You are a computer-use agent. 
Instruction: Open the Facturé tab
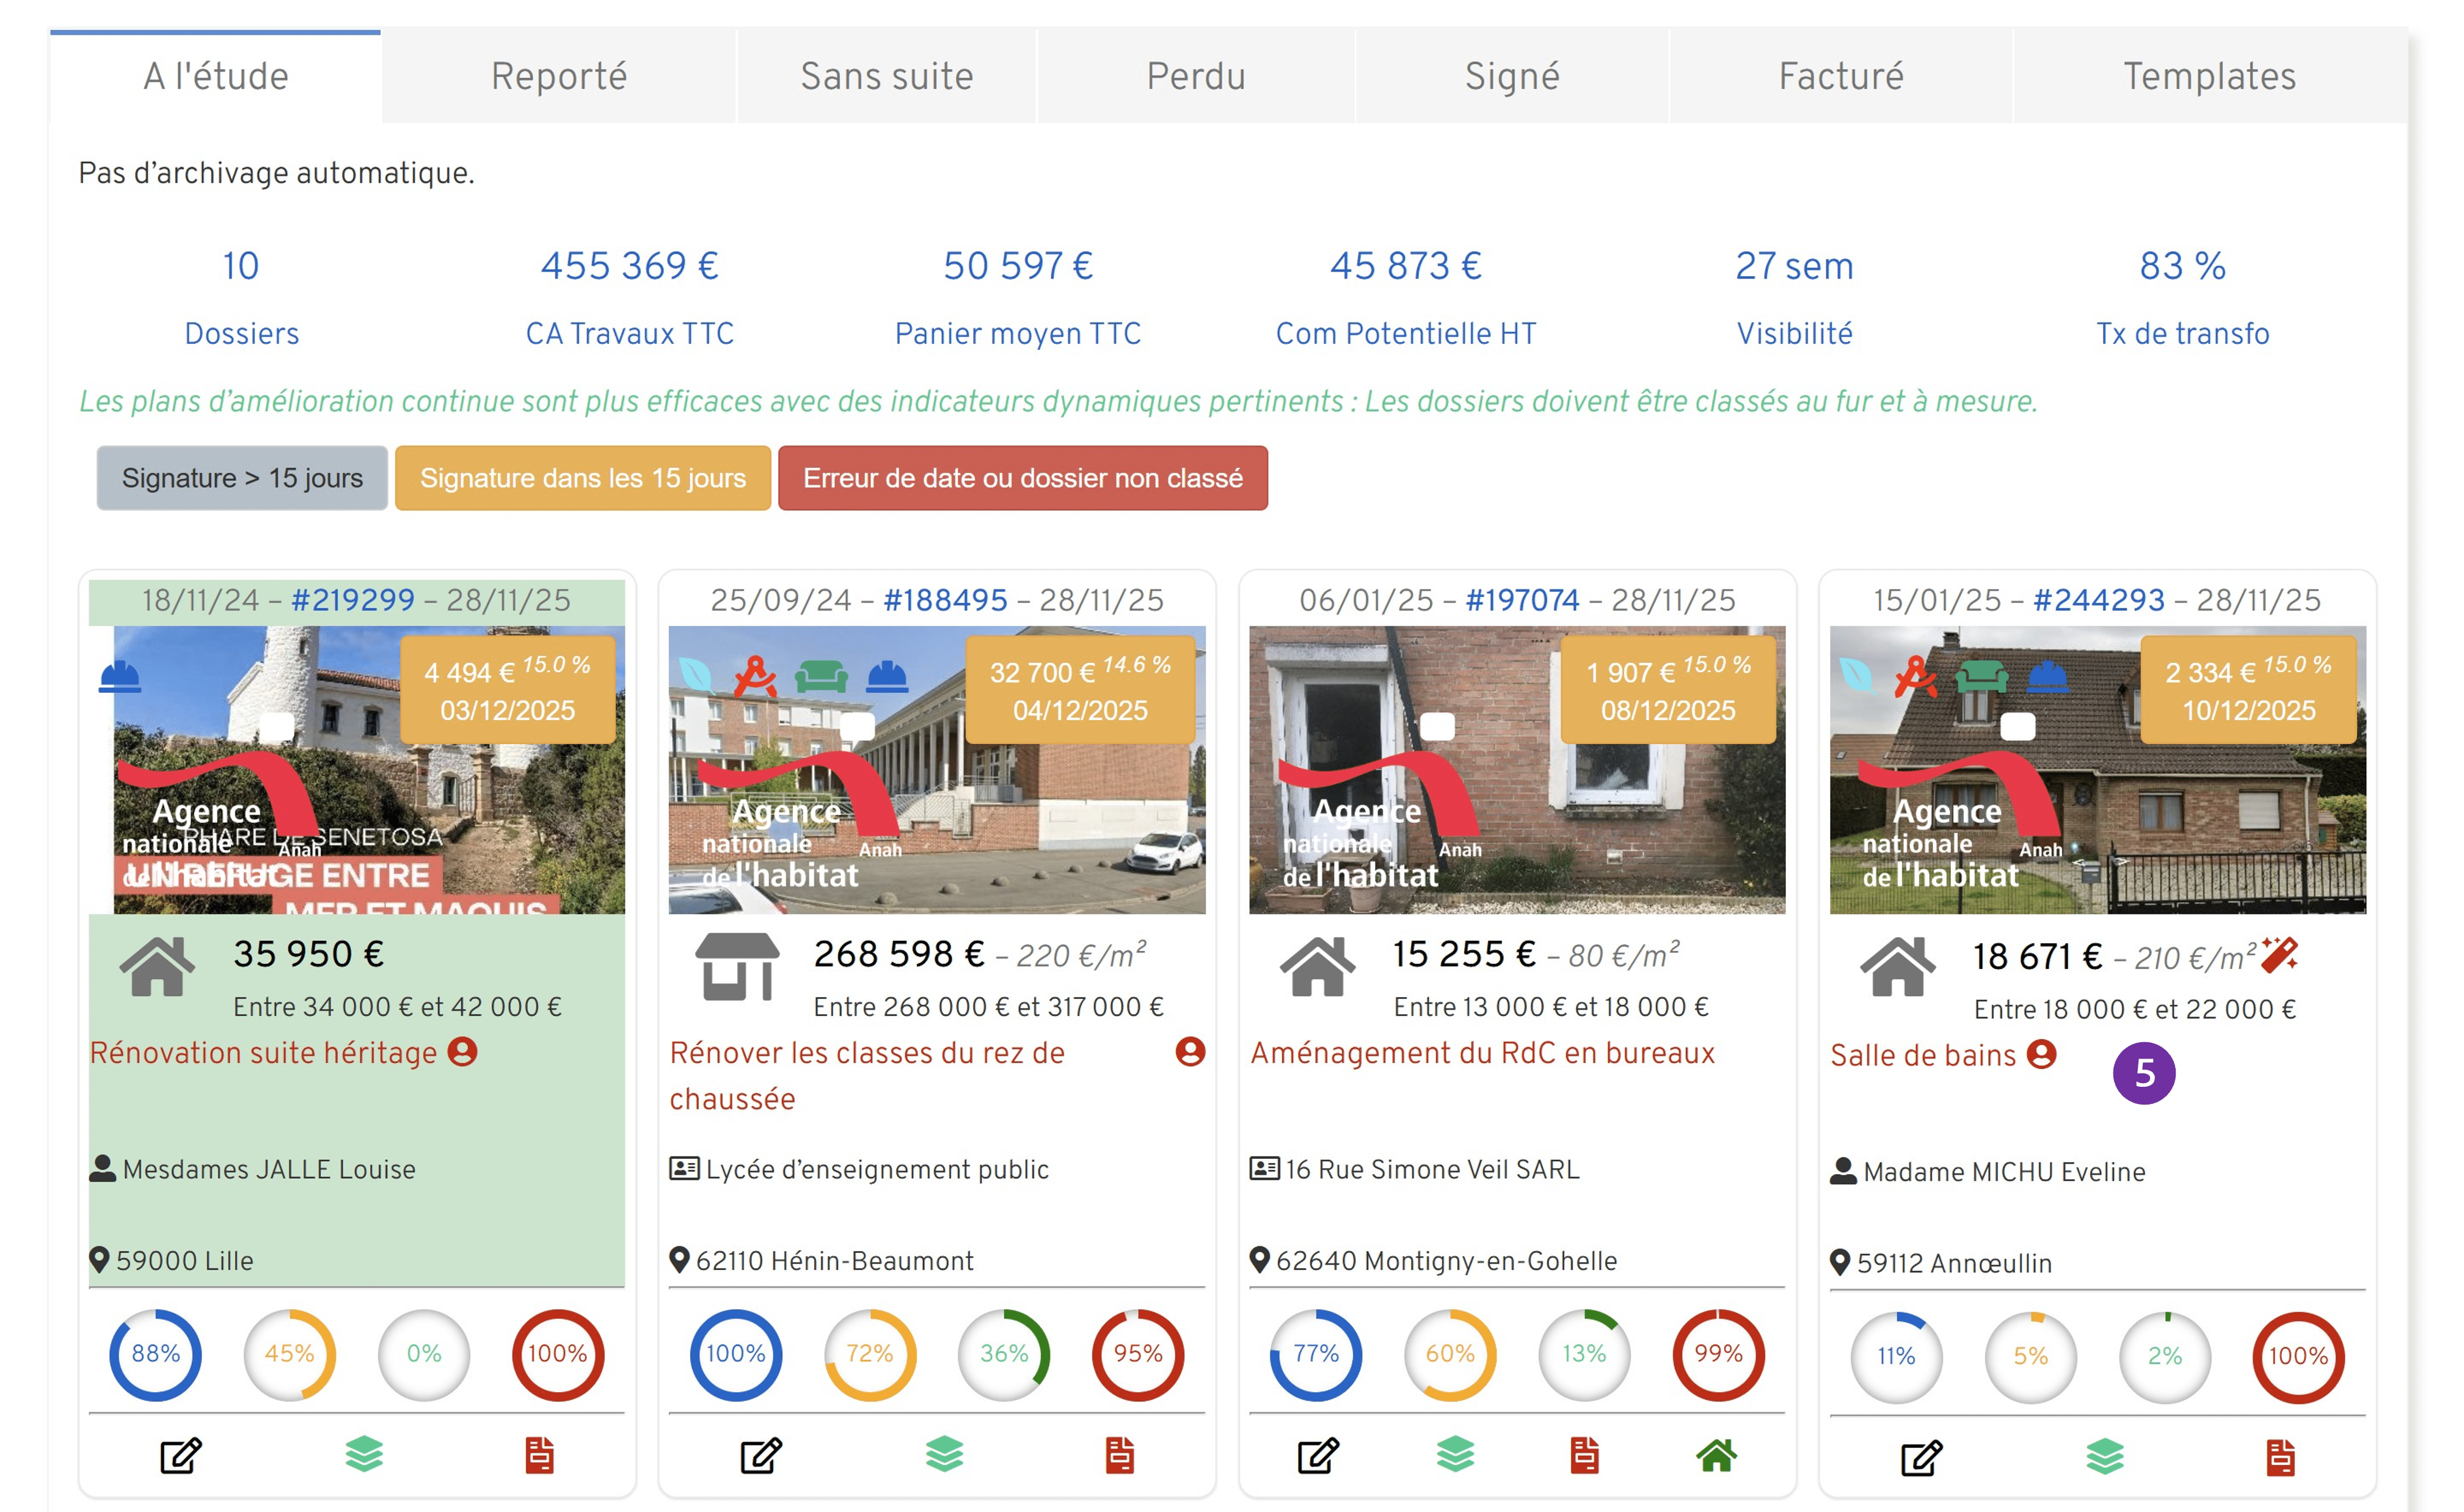1840,75
